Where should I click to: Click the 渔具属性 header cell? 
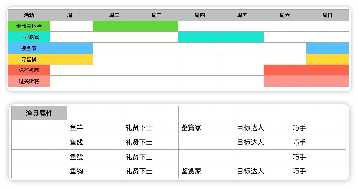pyautogui.click(x=39, y=113)
